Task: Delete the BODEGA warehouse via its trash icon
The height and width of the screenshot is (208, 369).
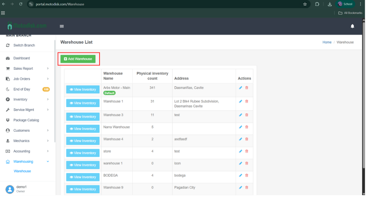Action: tap(247, 175)
